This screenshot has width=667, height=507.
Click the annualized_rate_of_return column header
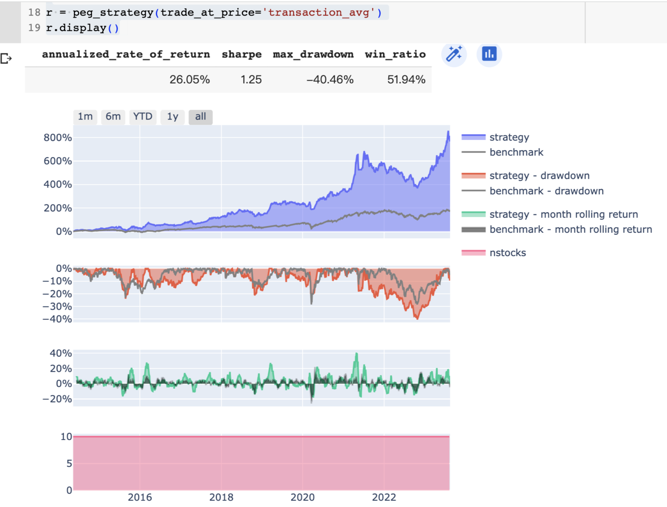[x=125, y=54]
